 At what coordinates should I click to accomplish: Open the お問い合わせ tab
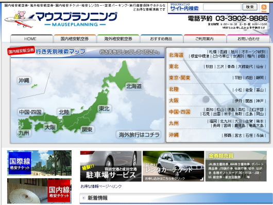pos(248,39)
